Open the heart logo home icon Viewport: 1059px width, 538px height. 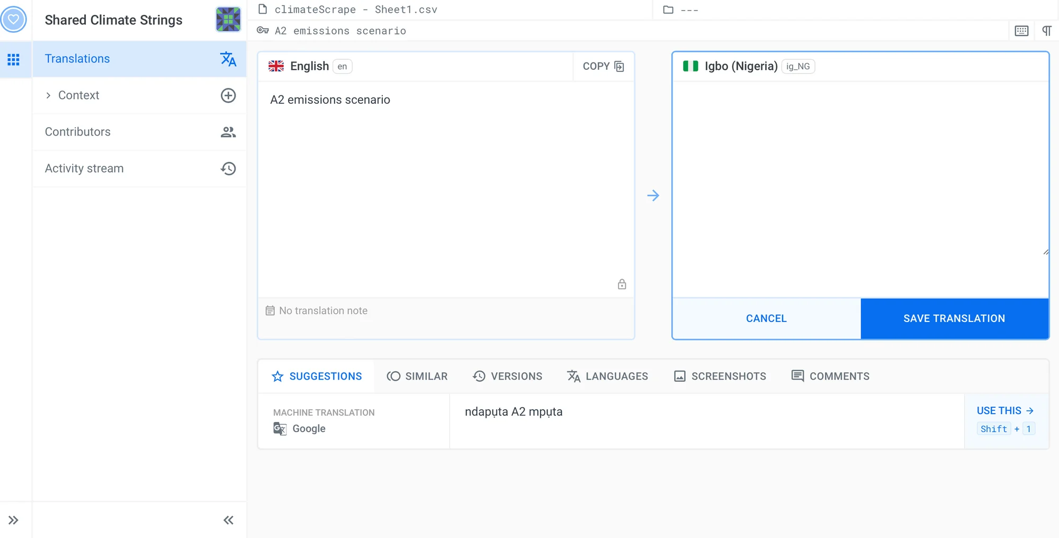click(14, 20)
